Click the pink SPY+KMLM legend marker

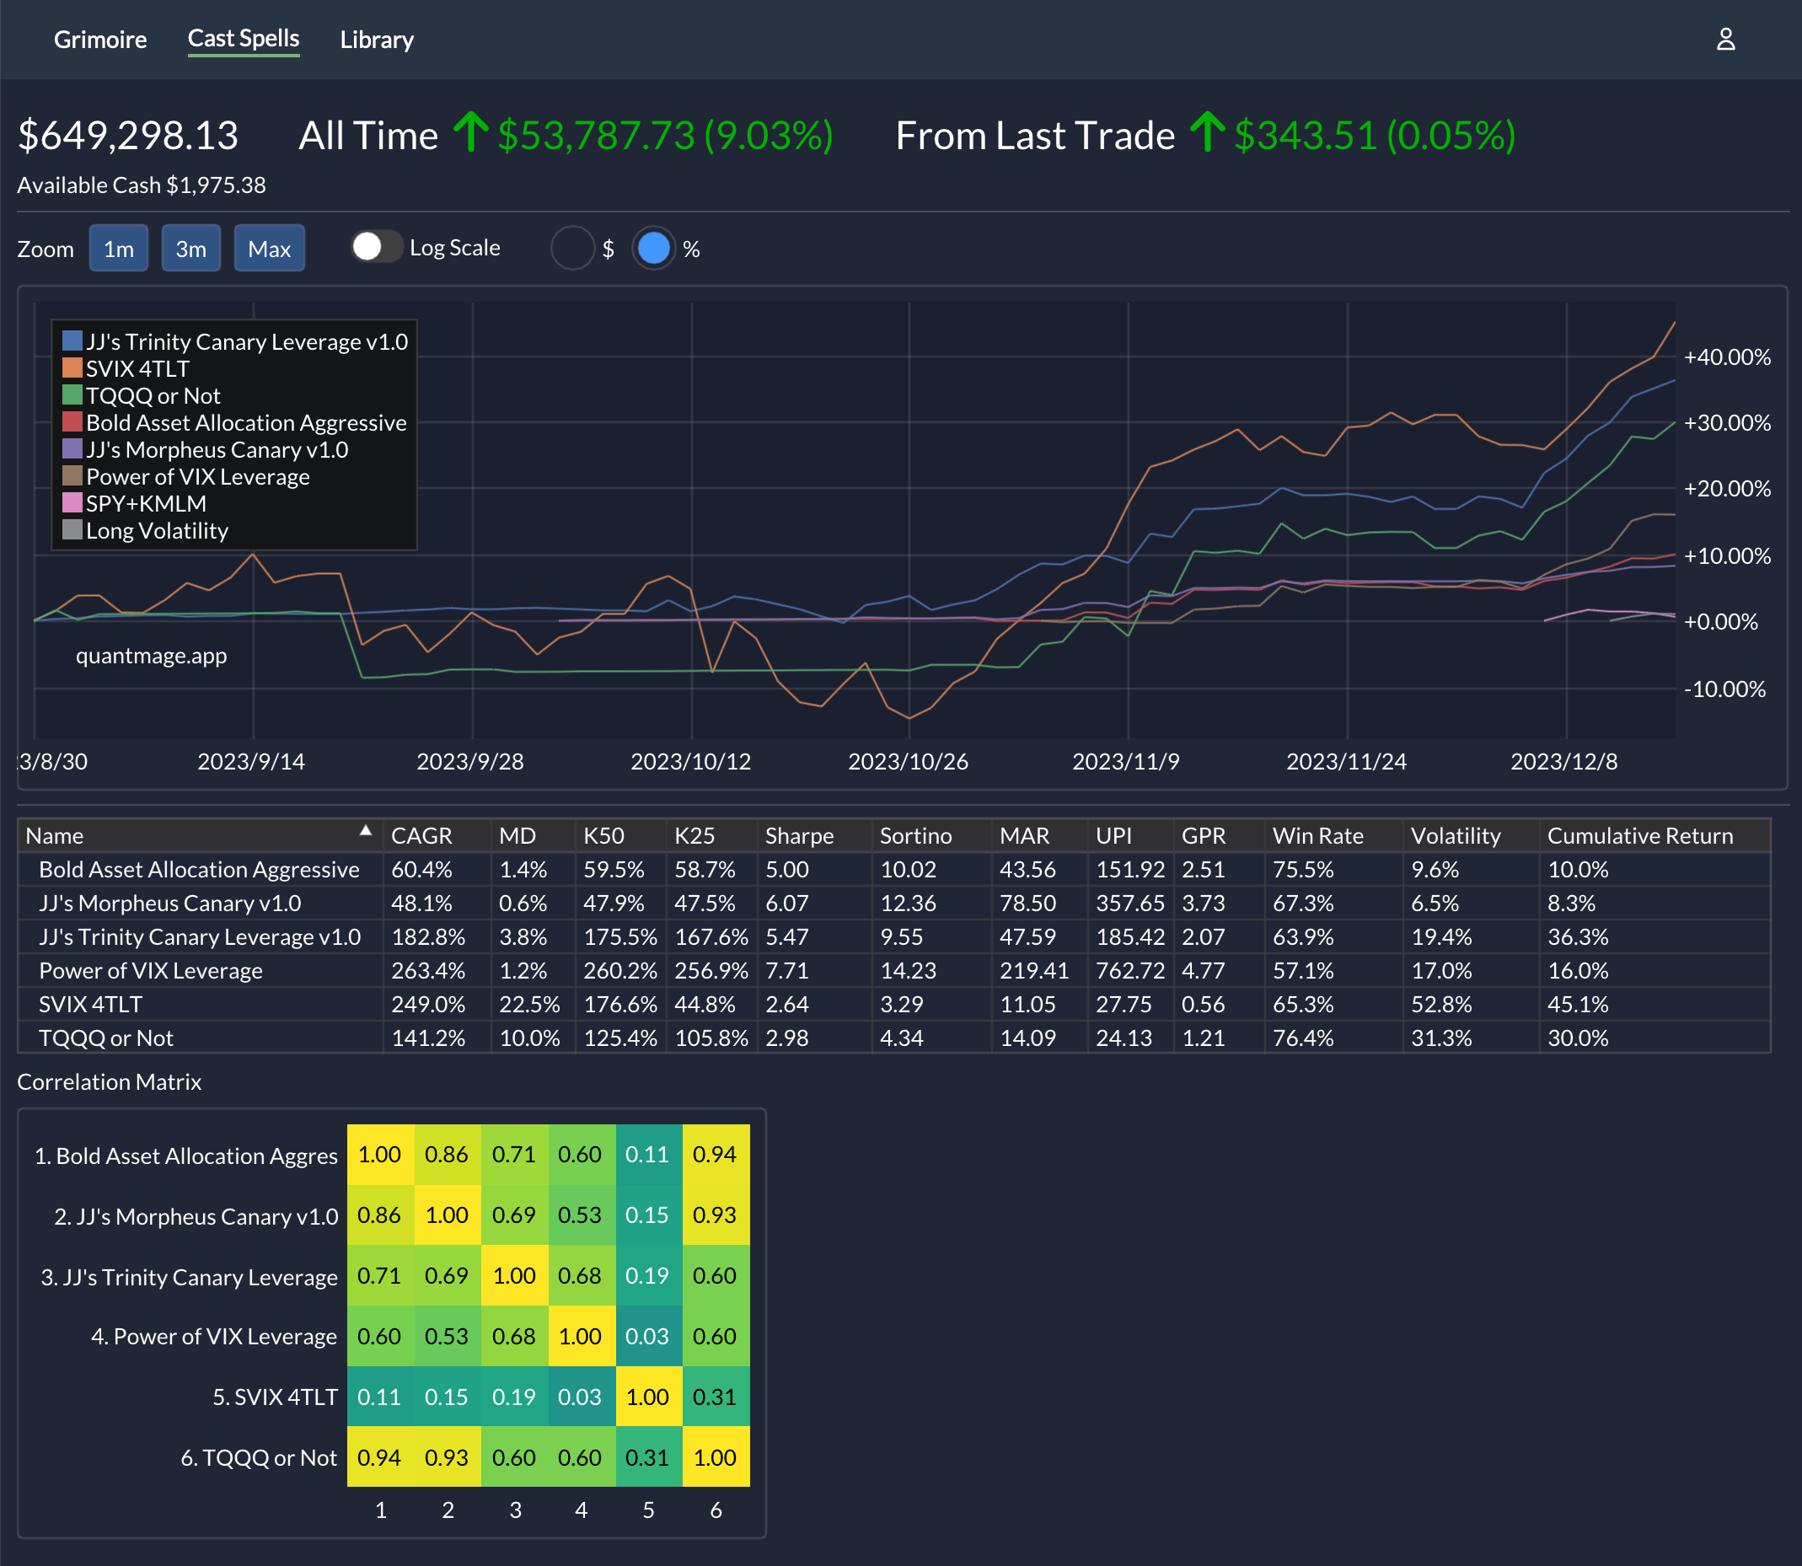(x=72, y=503)
